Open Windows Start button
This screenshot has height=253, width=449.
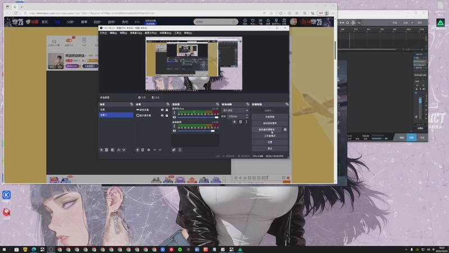point(4,250)
